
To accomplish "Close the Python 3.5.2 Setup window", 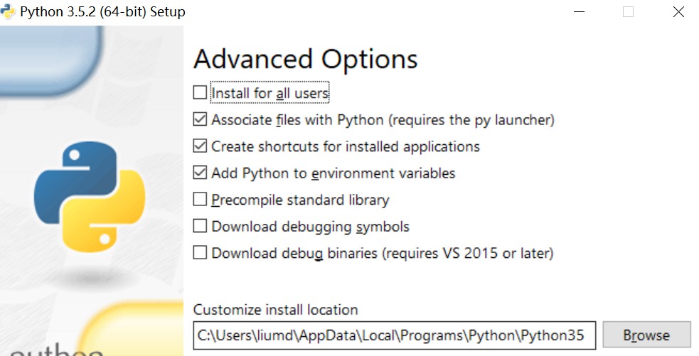I will pos(678,12).
